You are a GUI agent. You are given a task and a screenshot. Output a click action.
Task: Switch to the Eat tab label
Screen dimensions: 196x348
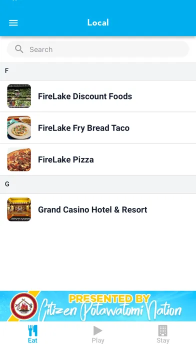tap(32, 340)
